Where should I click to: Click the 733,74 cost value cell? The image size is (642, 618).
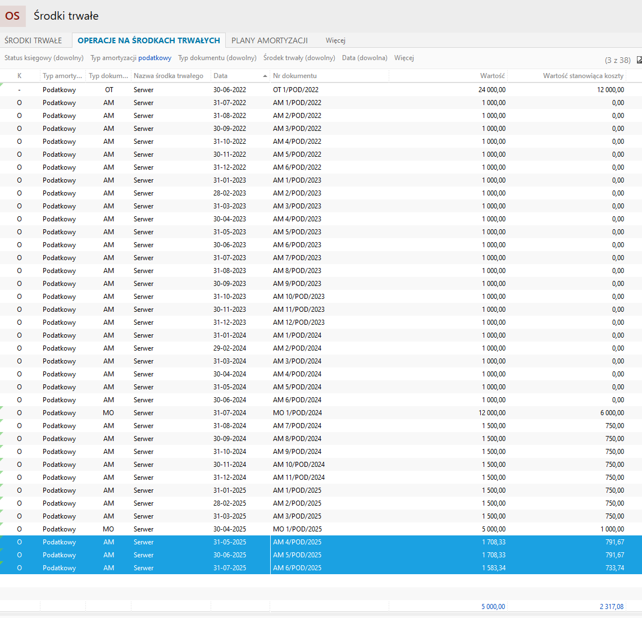click(x=614, y=567)
